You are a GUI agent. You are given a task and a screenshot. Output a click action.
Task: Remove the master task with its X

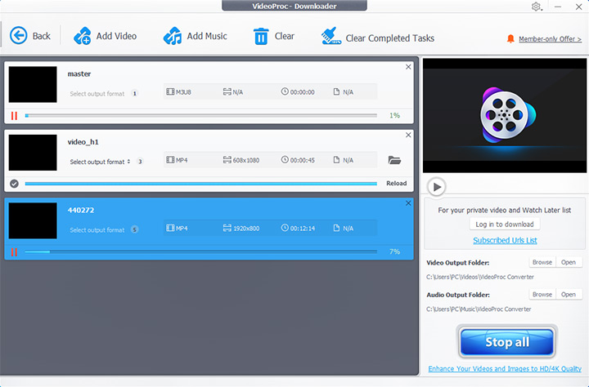coord(408,67)
